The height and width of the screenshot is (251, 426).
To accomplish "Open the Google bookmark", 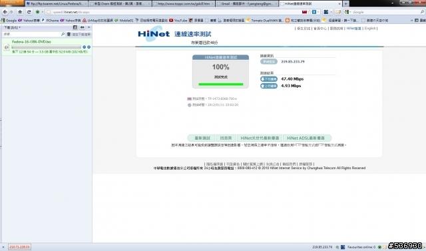I will click(x=9, y=21).
